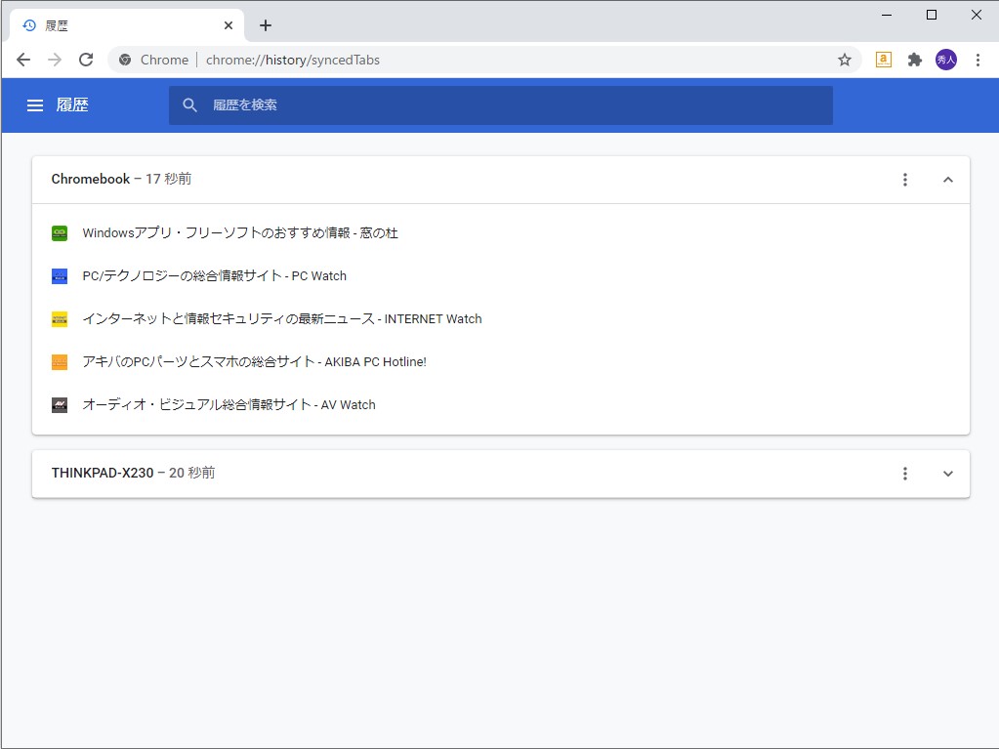Click the PC Watch site favicon
Viewport: 999px width, 749px height.
click(60, 275)
